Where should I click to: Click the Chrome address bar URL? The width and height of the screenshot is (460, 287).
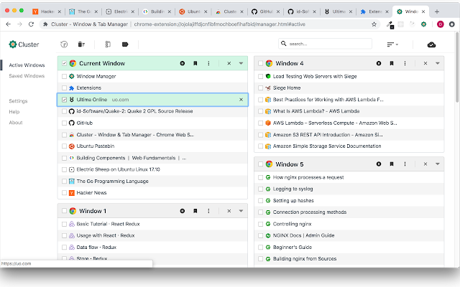click(219, 24)
